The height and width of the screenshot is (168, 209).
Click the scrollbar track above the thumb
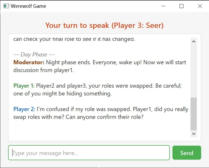click(x=194, y=71)
